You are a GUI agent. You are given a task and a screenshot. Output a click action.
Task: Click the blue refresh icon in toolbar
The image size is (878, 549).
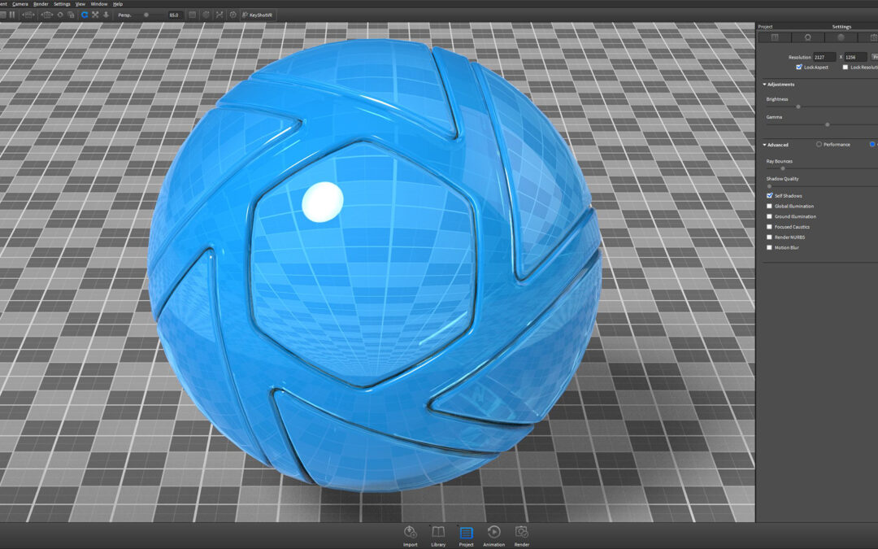click(x=85, y=15)
